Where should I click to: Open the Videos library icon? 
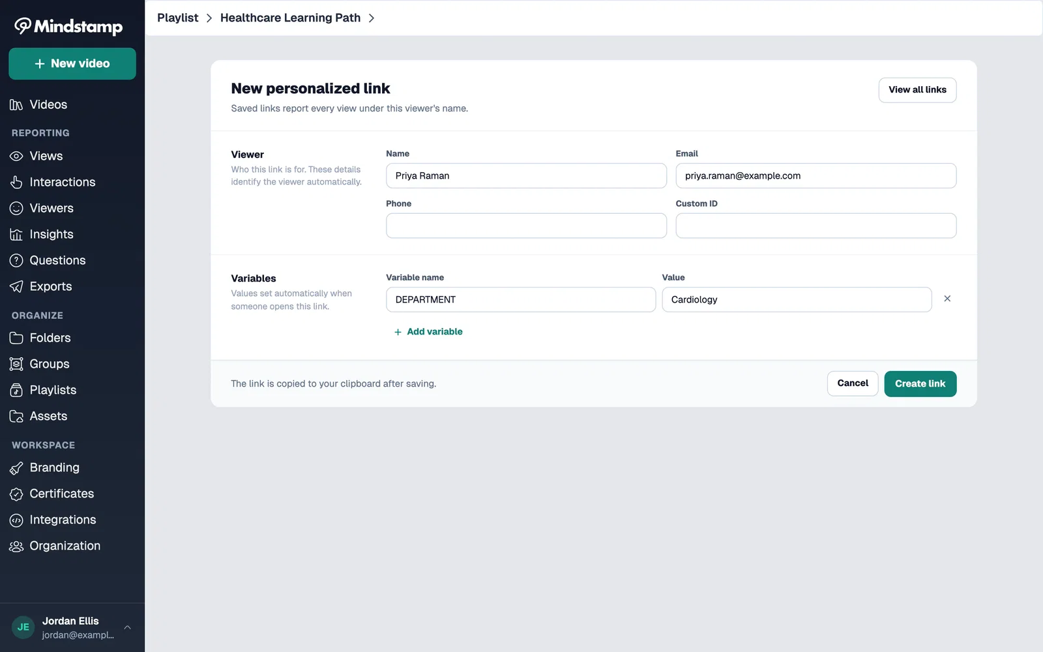(x=16, y=105)
